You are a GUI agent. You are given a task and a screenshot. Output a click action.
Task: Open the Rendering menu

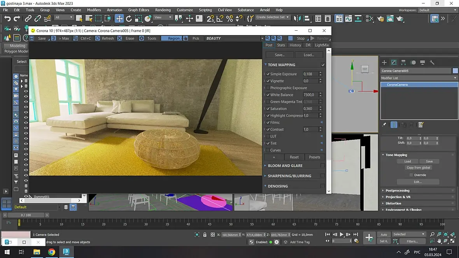coord(163,10)
